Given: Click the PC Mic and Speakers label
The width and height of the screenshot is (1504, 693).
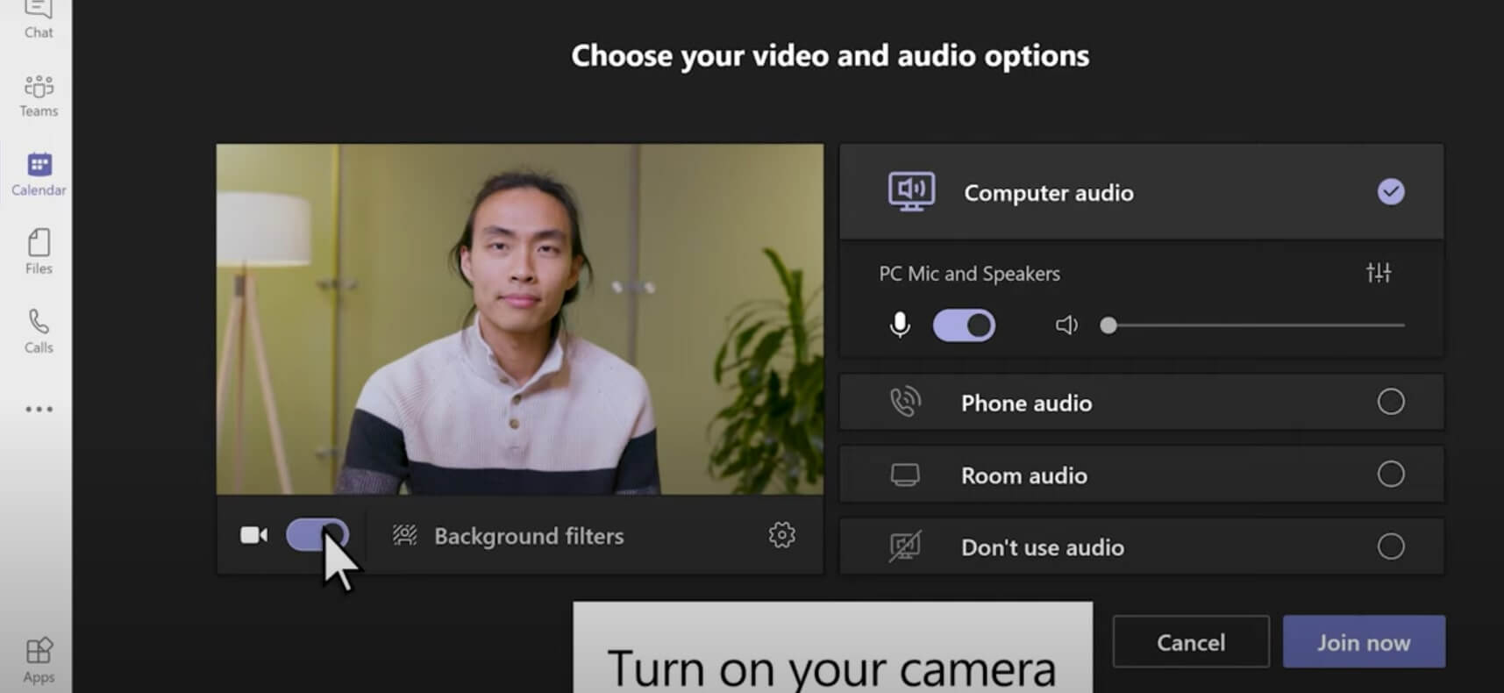Looking at the screenshot, I should click(x=969, y=274).
